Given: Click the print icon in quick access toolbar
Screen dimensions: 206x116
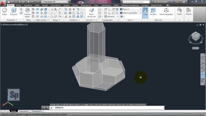Looking at the screenshot, I should coord(29,2).
